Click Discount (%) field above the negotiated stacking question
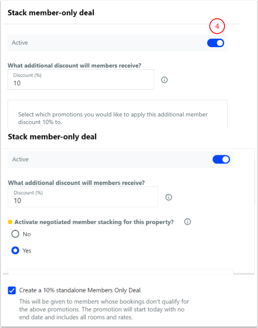The width and height of the screenshot is (258, 328). coord(83,197)
